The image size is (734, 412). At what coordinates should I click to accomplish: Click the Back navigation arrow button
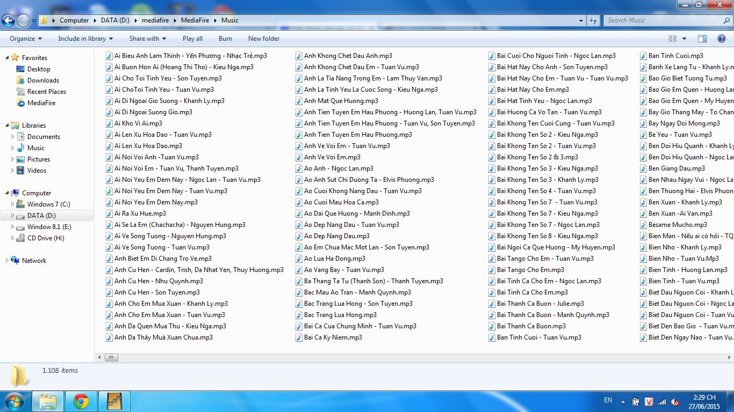[x=8, y=20]
